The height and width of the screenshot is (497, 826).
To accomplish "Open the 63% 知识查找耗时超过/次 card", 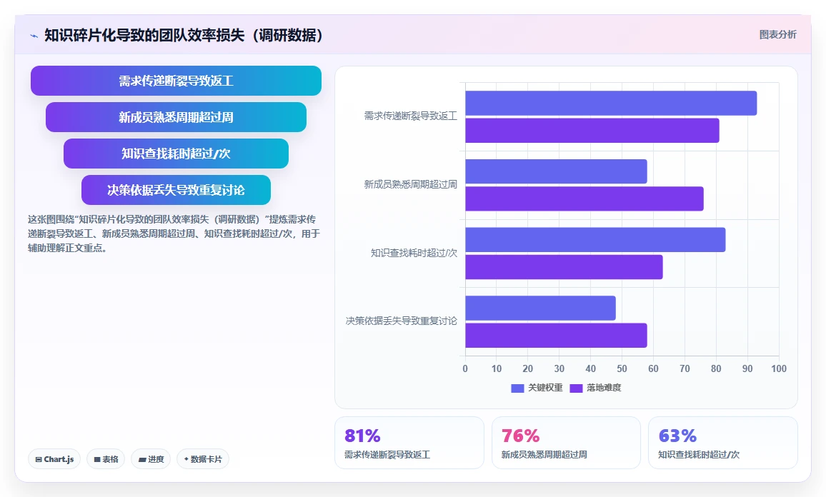I will point(723,443).
